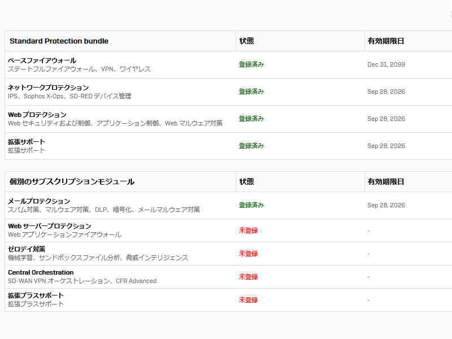Click 有効期限日 header in the 個別のサブスクリプションモジュール table
Viewport: 452px width, 339px height.
(x=386, y=181)
